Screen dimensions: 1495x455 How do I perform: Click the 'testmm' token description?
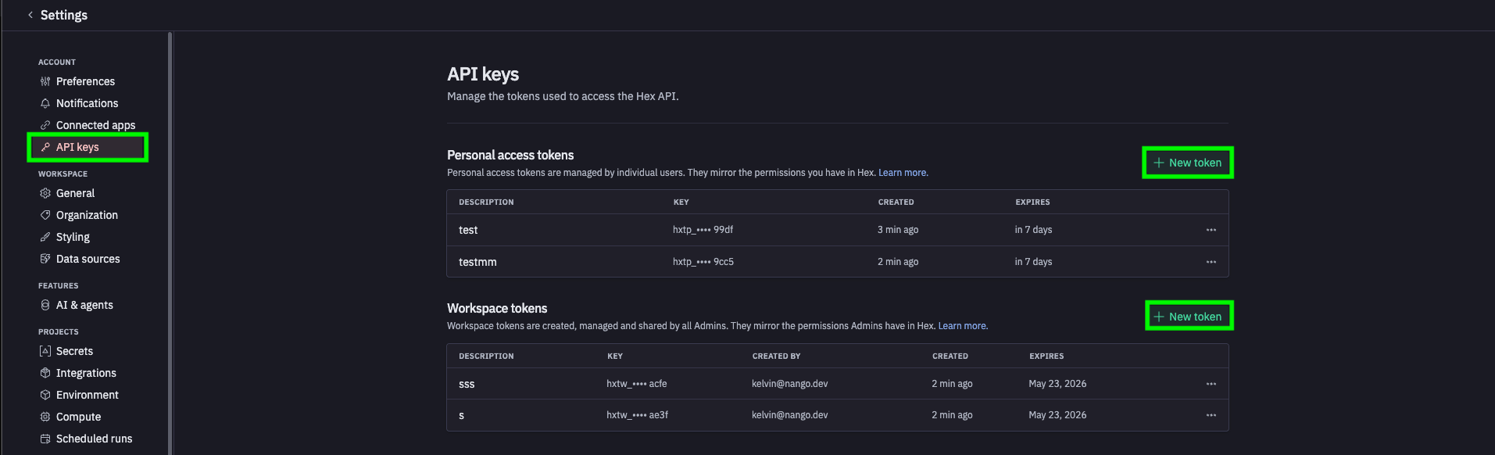click(477, 262)
